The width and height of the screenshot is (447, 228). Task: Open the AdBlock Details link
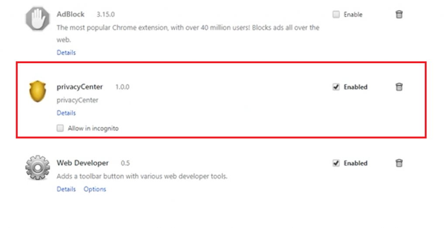(66, 52)
